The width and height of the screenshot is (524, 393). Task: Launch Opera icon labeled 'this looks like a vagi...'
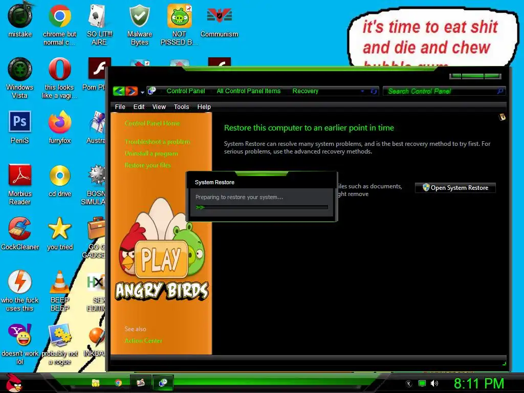[59, 78]
